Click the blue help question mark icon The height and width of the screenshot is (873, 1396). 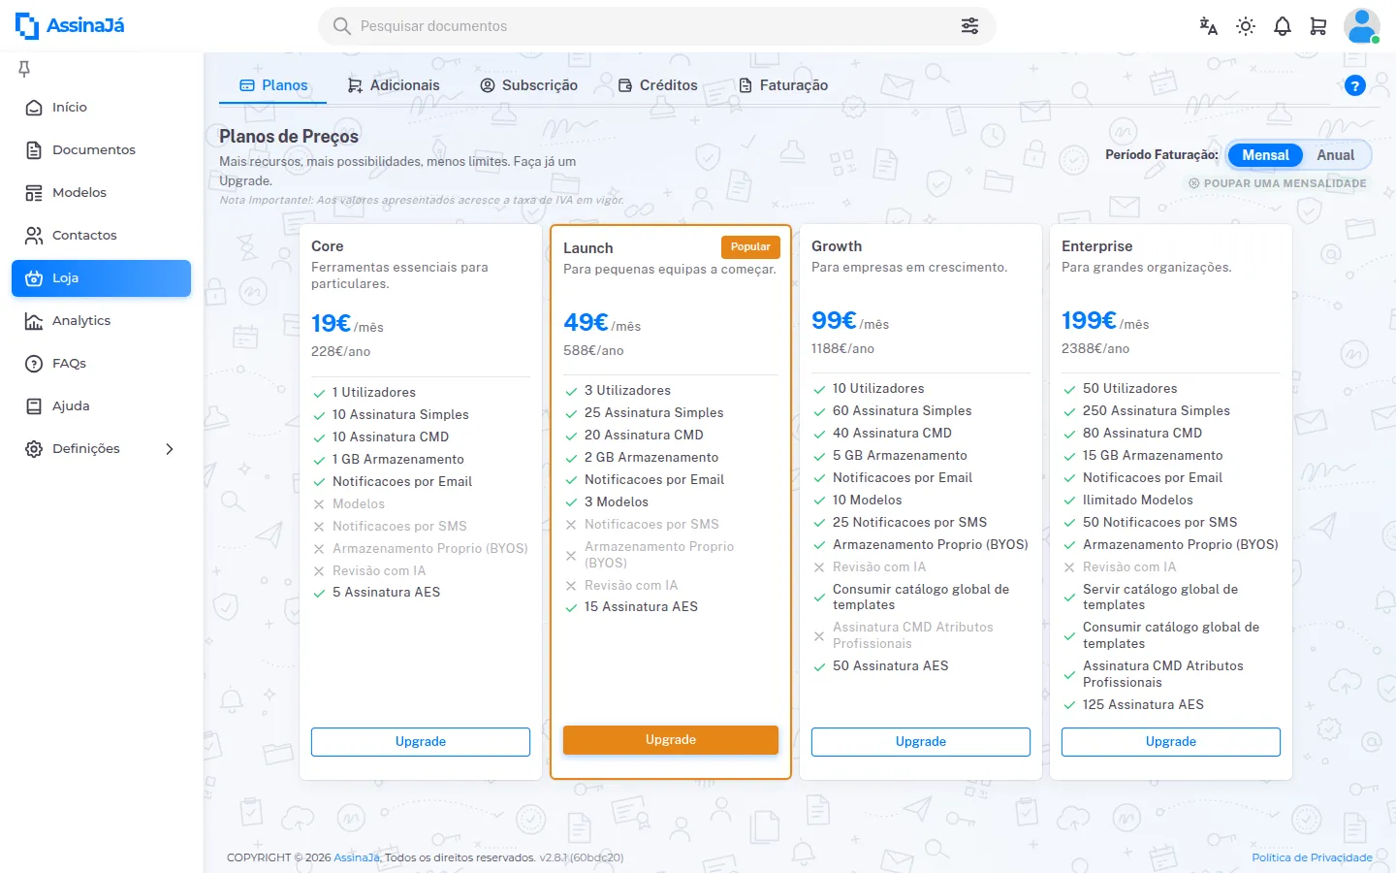tap(1355, 85)
